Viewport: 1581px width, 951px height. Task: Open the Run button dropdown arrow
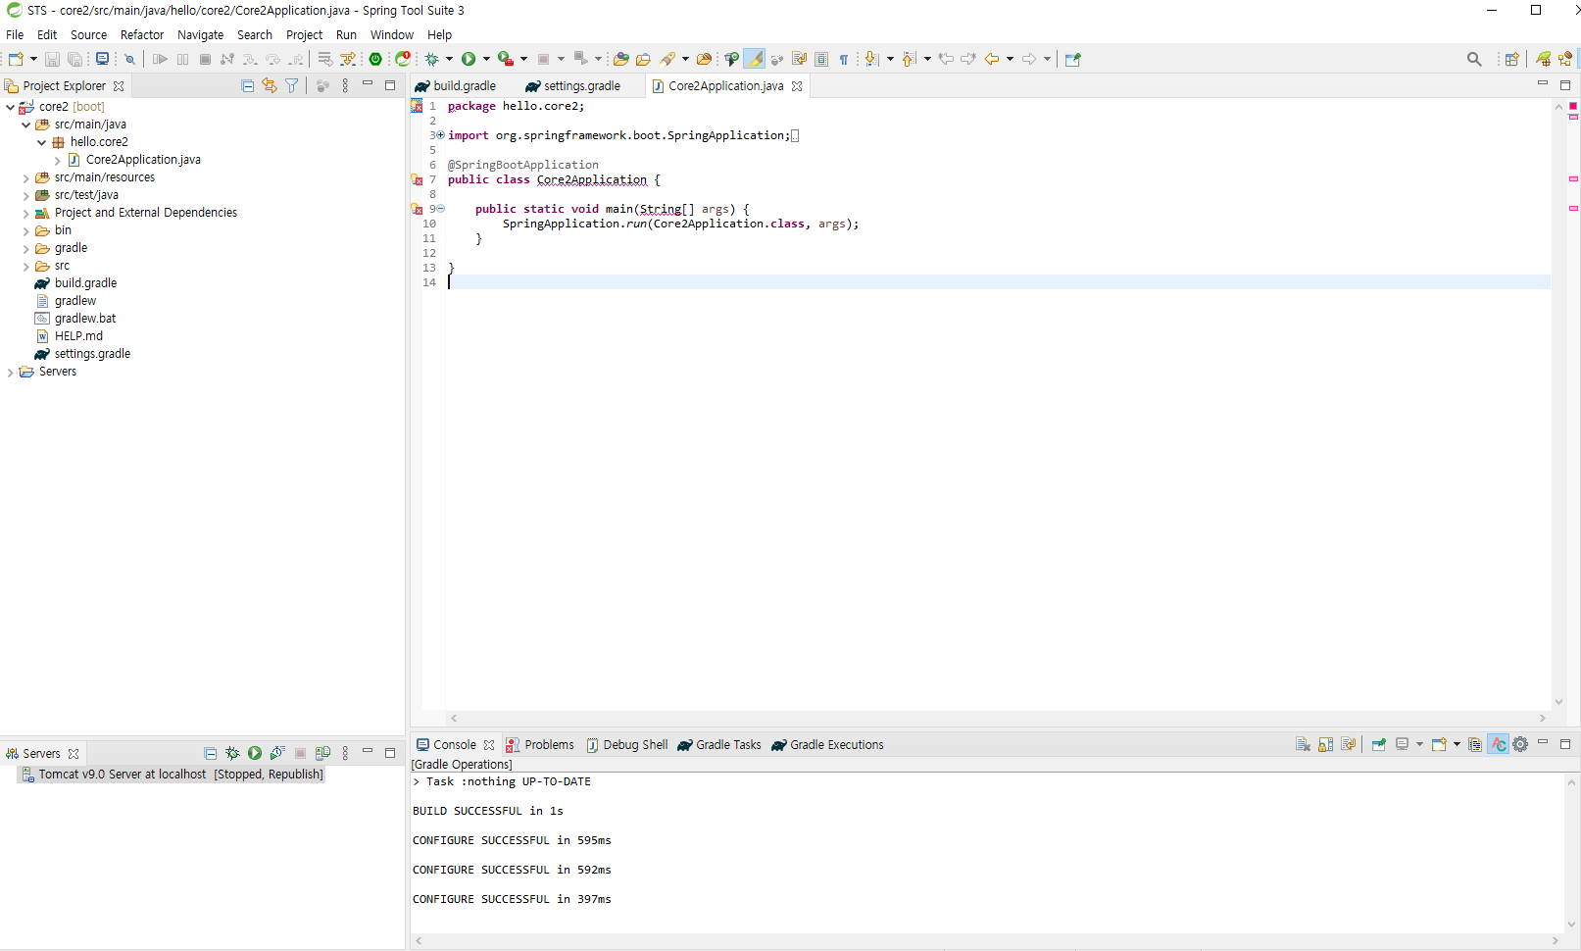(486, 59)
